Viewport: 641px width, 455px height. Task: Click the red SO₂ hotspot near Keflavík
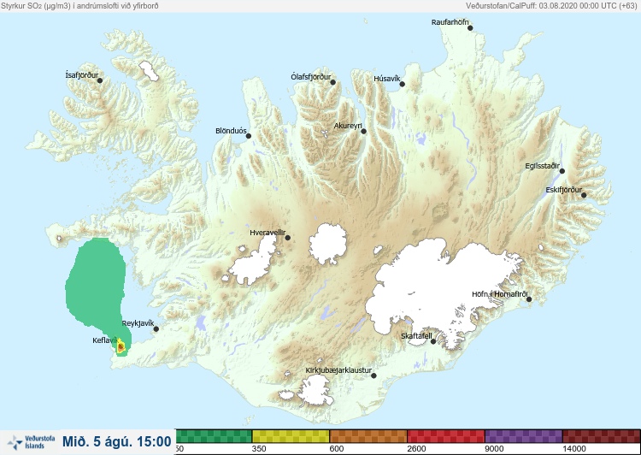(121, 347)
